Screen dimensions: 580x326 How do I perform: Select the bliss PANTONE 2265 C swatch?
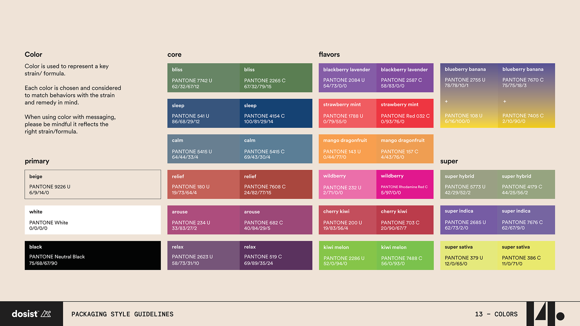point(276,78)
